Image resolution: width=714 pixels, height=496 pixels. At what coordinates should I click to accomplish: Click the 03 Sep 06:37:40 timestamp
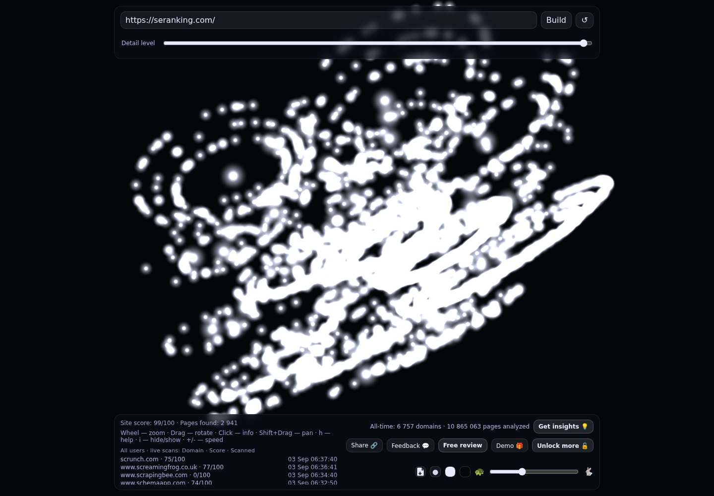point(312,459)
